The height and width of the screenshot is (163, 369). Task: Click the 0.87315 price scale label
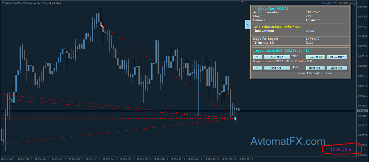(x=362, y=56)
